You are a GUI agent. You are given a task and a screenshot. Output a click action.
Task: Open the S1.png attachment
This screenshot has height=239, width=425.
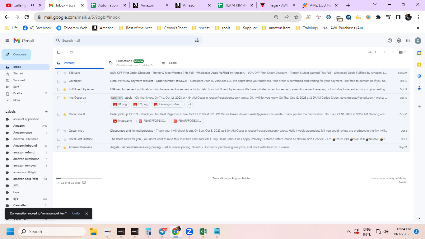[x=120, y=104]
